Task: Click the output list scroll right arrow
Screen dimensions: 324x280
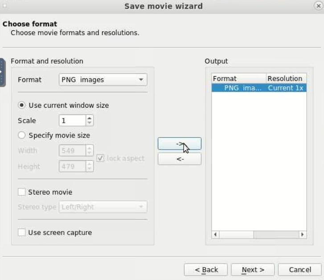Action: tap(303, 235)
